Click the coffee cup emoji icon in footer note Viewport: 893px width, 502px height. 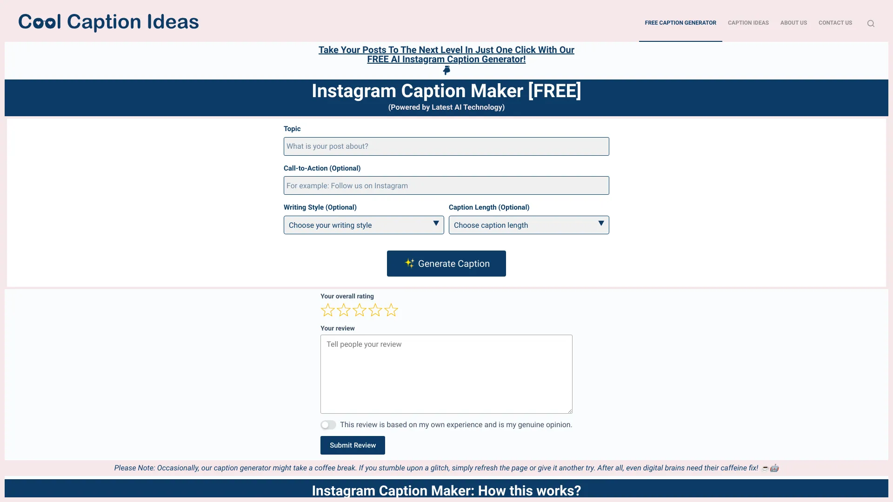click(766, 468)
